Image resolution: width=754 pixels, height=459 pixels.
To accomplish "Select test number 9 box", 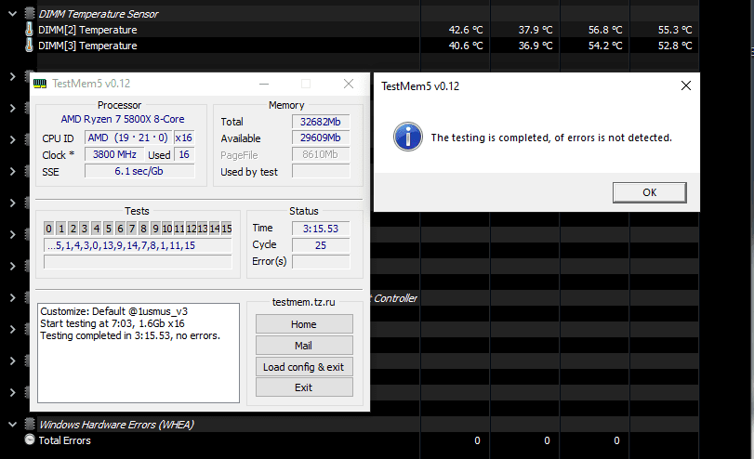I will coord(155,229).
